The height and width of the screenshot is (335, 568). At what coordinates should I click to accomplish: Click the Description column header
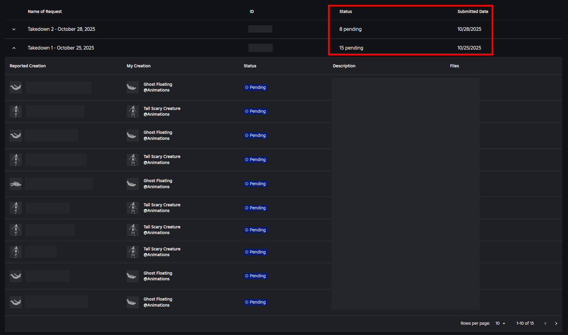[344, 66]
